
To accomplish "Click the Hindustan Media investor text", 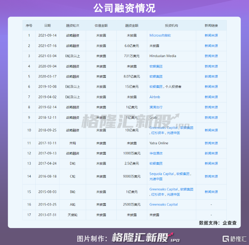I will pyautogui.click(x=163, y=56).
